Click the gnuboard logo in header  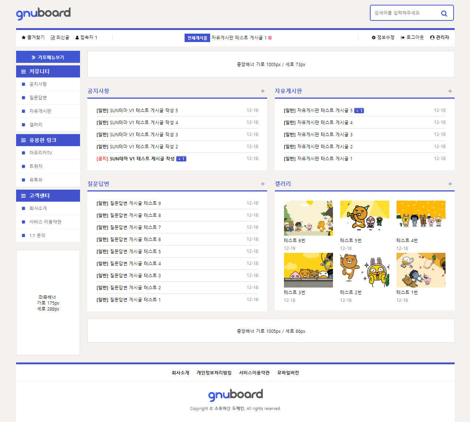[43, 13]
